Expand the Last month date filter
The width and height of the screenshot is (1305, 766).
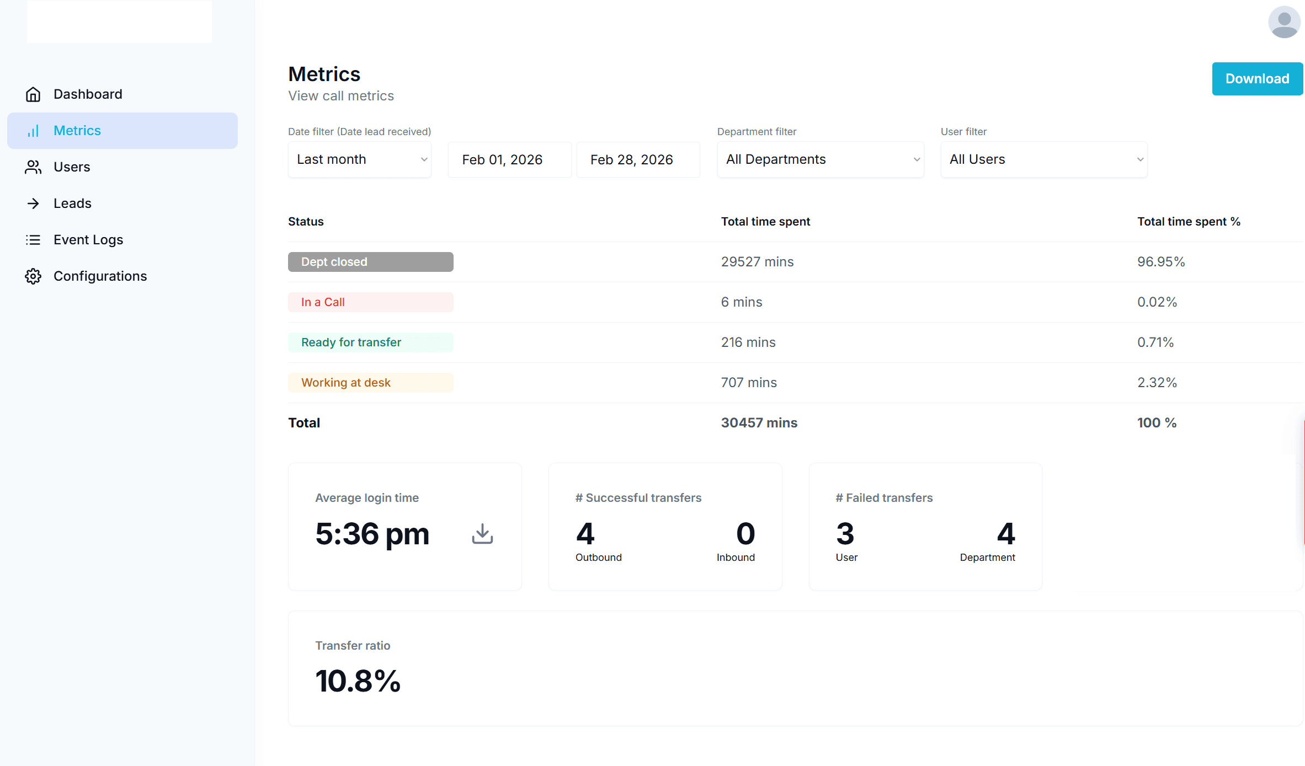(360, 159)
